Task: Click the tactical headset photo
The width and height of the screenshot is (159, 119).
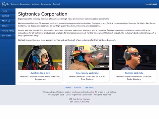Action: pos(134,58)
